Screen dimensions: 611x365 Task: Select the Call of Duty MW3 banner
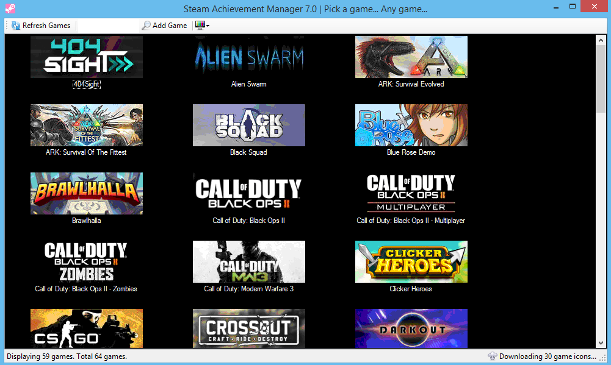coord(249,261)
